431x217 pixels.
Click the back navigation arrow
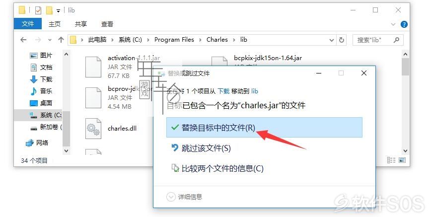click(24, 40)
